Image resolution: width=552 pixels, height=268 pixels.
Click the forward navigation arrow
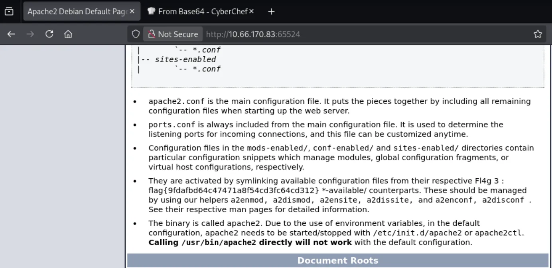click(30, 34)
